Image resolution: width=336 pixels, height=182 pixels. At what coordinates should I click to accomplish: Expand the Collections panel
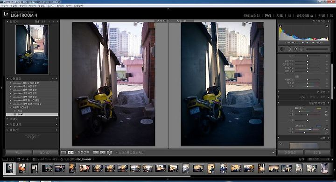click(x=7, y=130)
